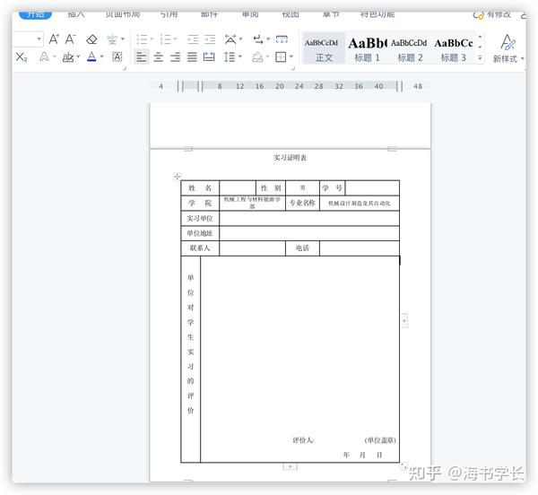Click the 新样式 pen icon

click(x=508, y=42)
